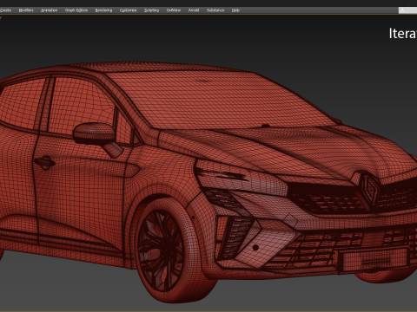Open the Rendering menu
The image size is (417, 312).
(103, 10)
